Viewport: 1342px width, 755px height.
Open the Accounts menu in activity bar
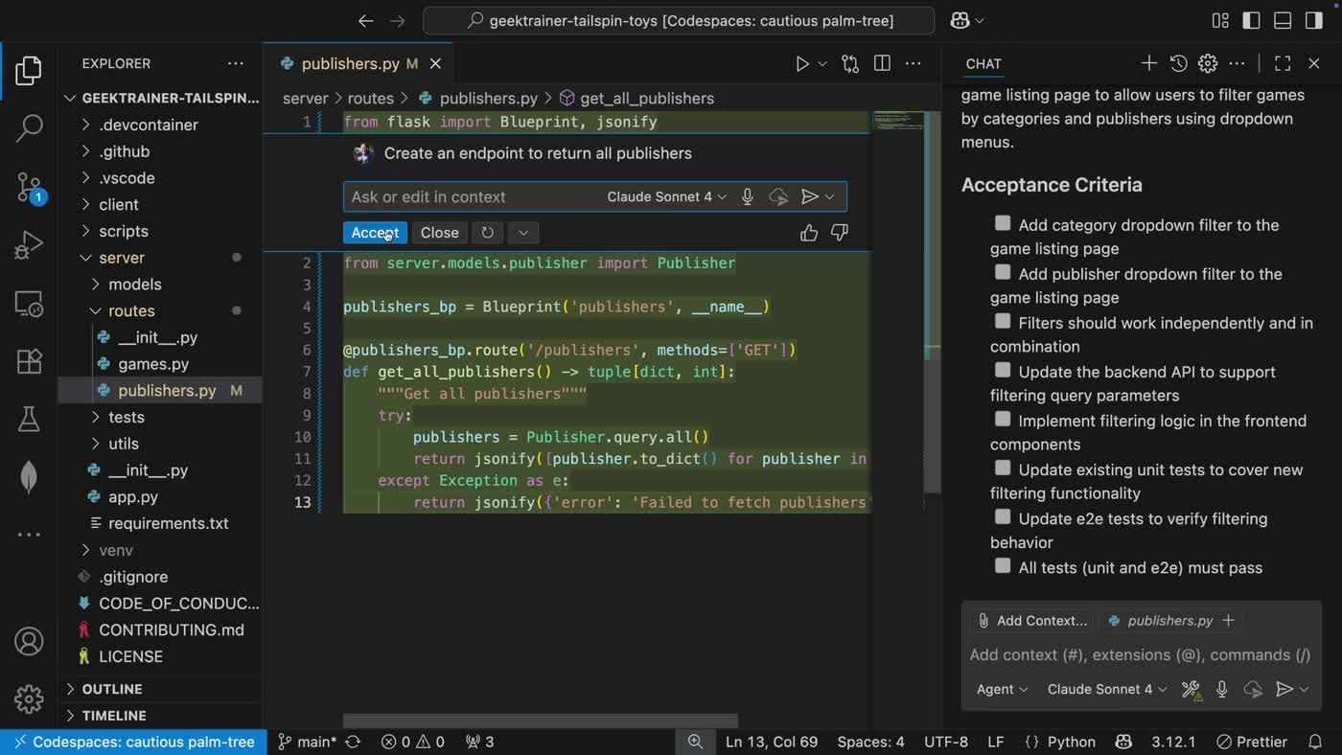29,641
